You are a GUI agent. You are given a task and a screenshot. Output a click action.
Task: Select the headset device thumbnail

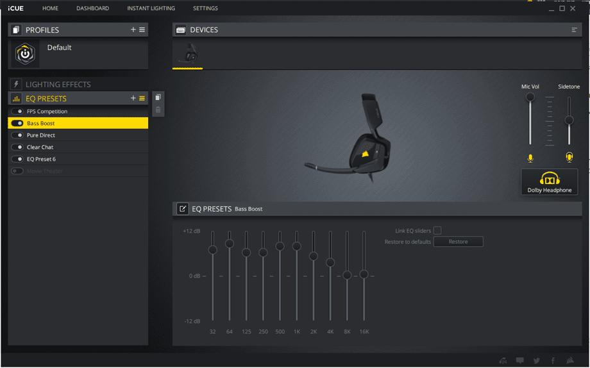tap(187, 54)
